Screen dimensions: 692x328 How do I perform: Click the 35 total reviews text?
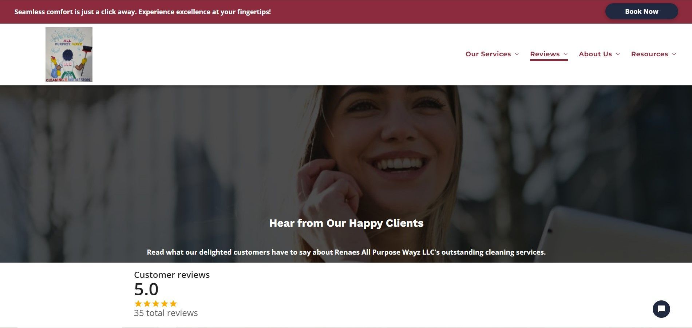[x=166, y=313]
